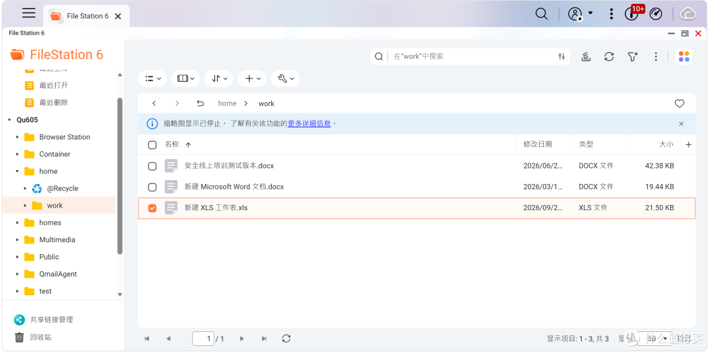This screenshot has height=353, width=709.
Task: Expand the Container folder arrow
Action: (17, 154)
